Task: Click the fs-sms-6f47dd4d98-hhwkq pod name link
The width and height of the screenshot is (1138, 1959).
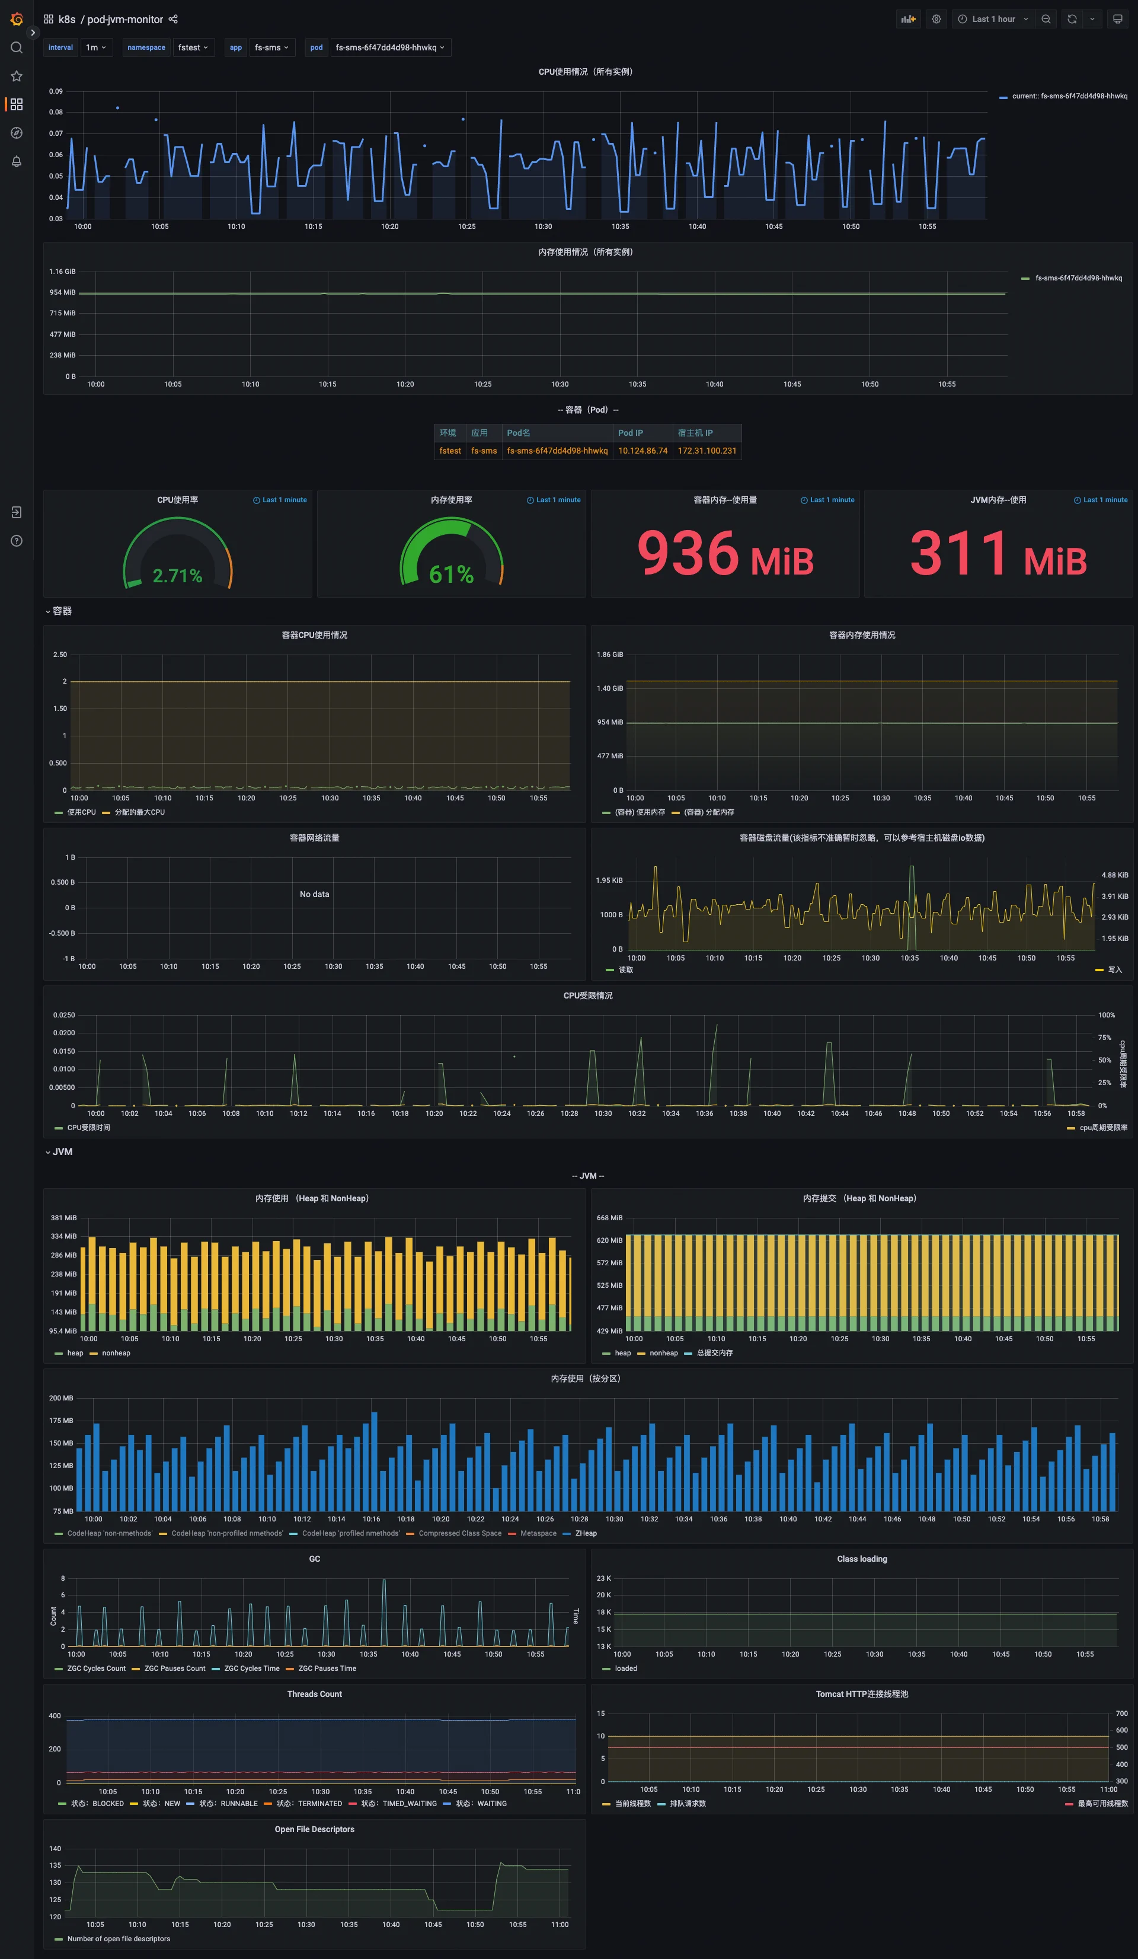Action: 557,451
